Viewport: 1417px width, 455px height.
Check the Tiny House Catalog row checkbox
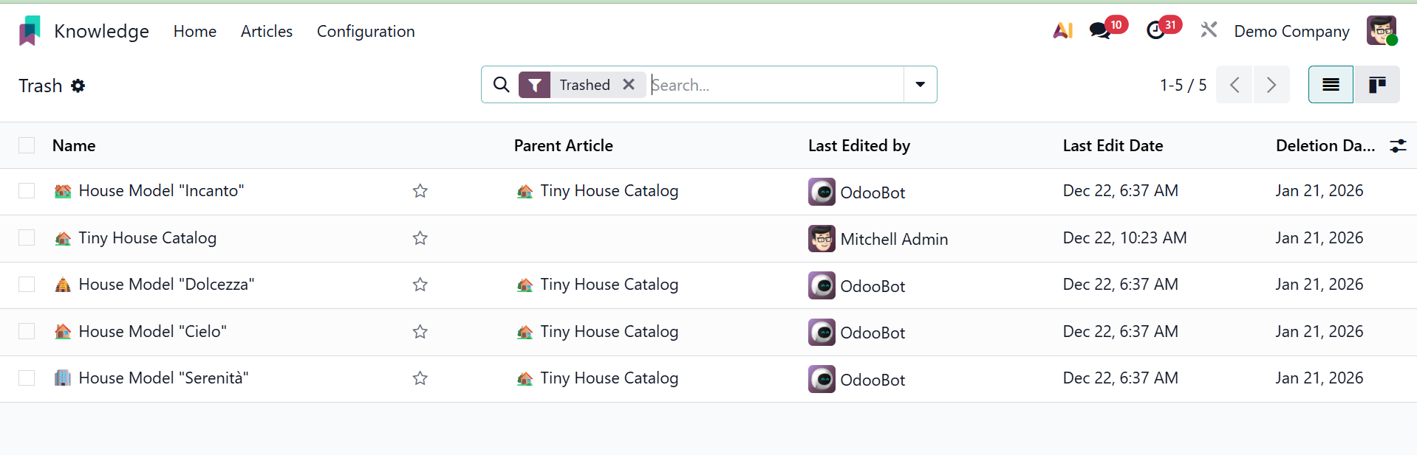click(27, 237)
